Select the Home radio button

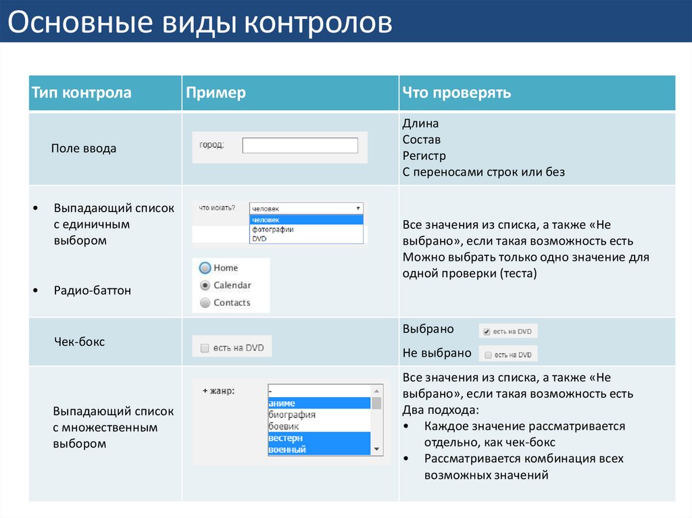[205, 268]
